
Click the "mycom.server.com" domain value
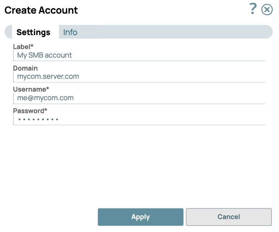coord(48,77)
